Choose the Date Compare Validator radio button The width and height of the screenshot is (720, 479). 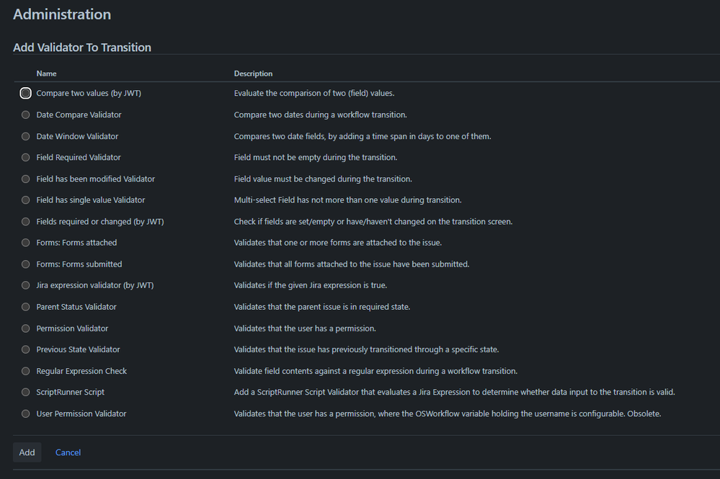26,115
